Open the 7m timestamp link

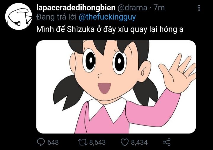[159, 8]
